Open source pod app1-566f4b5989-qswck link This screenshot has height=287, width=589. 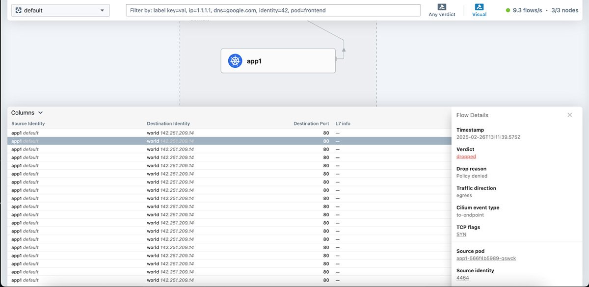coord(486,259)
